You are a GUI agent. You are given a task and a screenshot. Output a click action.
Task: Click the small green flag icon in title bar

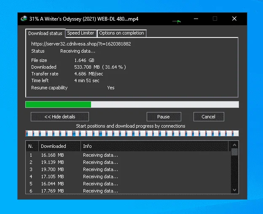pyautogui.click(x=179, y=21)
